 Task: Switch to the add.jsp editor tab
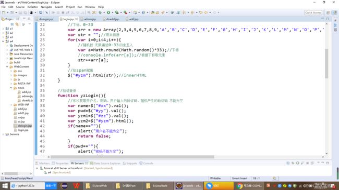pyautogui.click(x=134, y=19)
